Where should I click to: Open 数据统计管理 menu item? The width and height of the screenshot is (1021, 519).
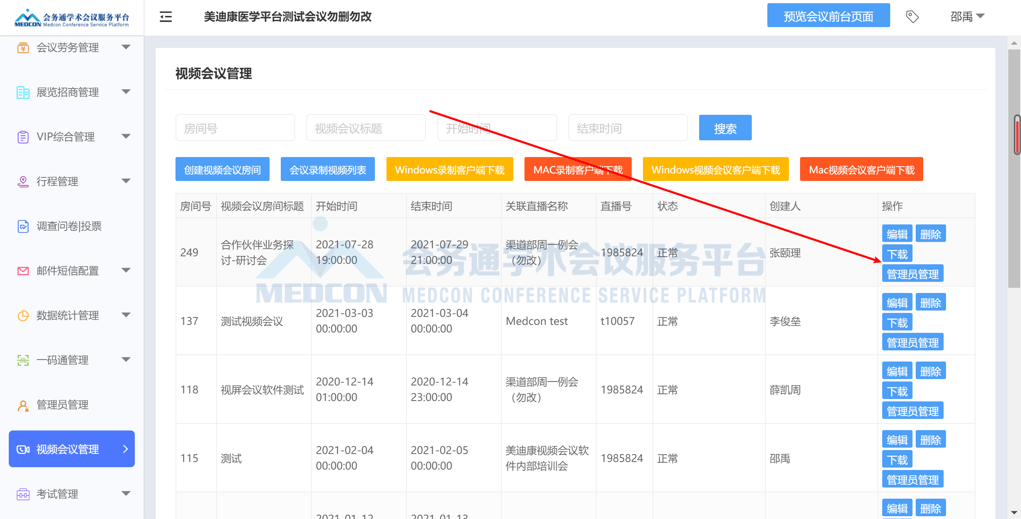click(x=72, y=316)
